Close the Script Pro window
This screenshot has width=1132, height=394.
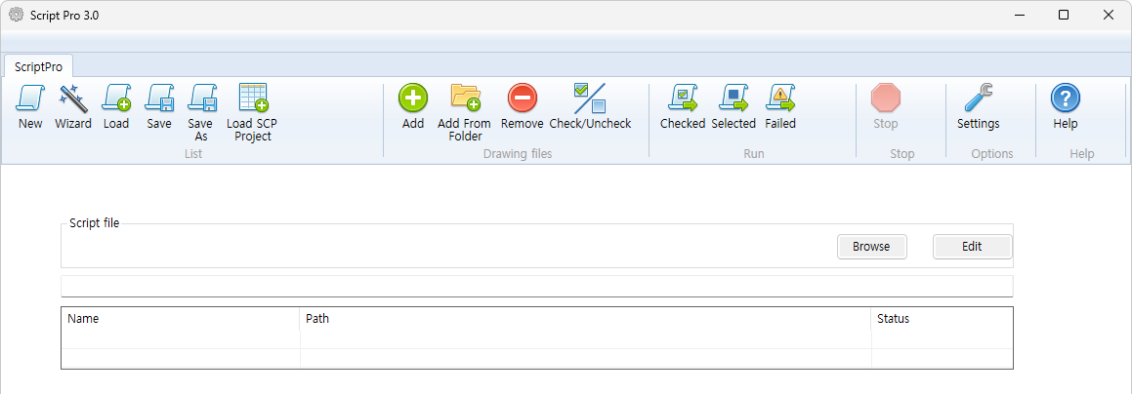click(1109, 15)
